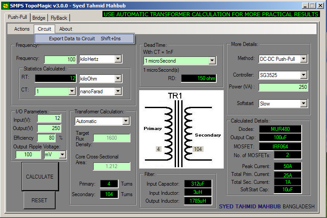This screenshot has width=327, height=218.
Task: Close the Circuit menu header
Action: [x=44, y=29]
